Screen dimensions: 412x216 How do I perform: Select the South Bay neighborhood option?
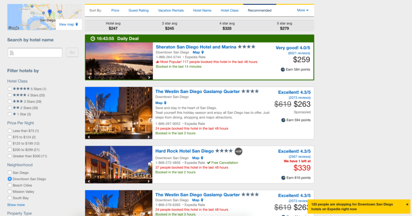(x=10, y=198)
